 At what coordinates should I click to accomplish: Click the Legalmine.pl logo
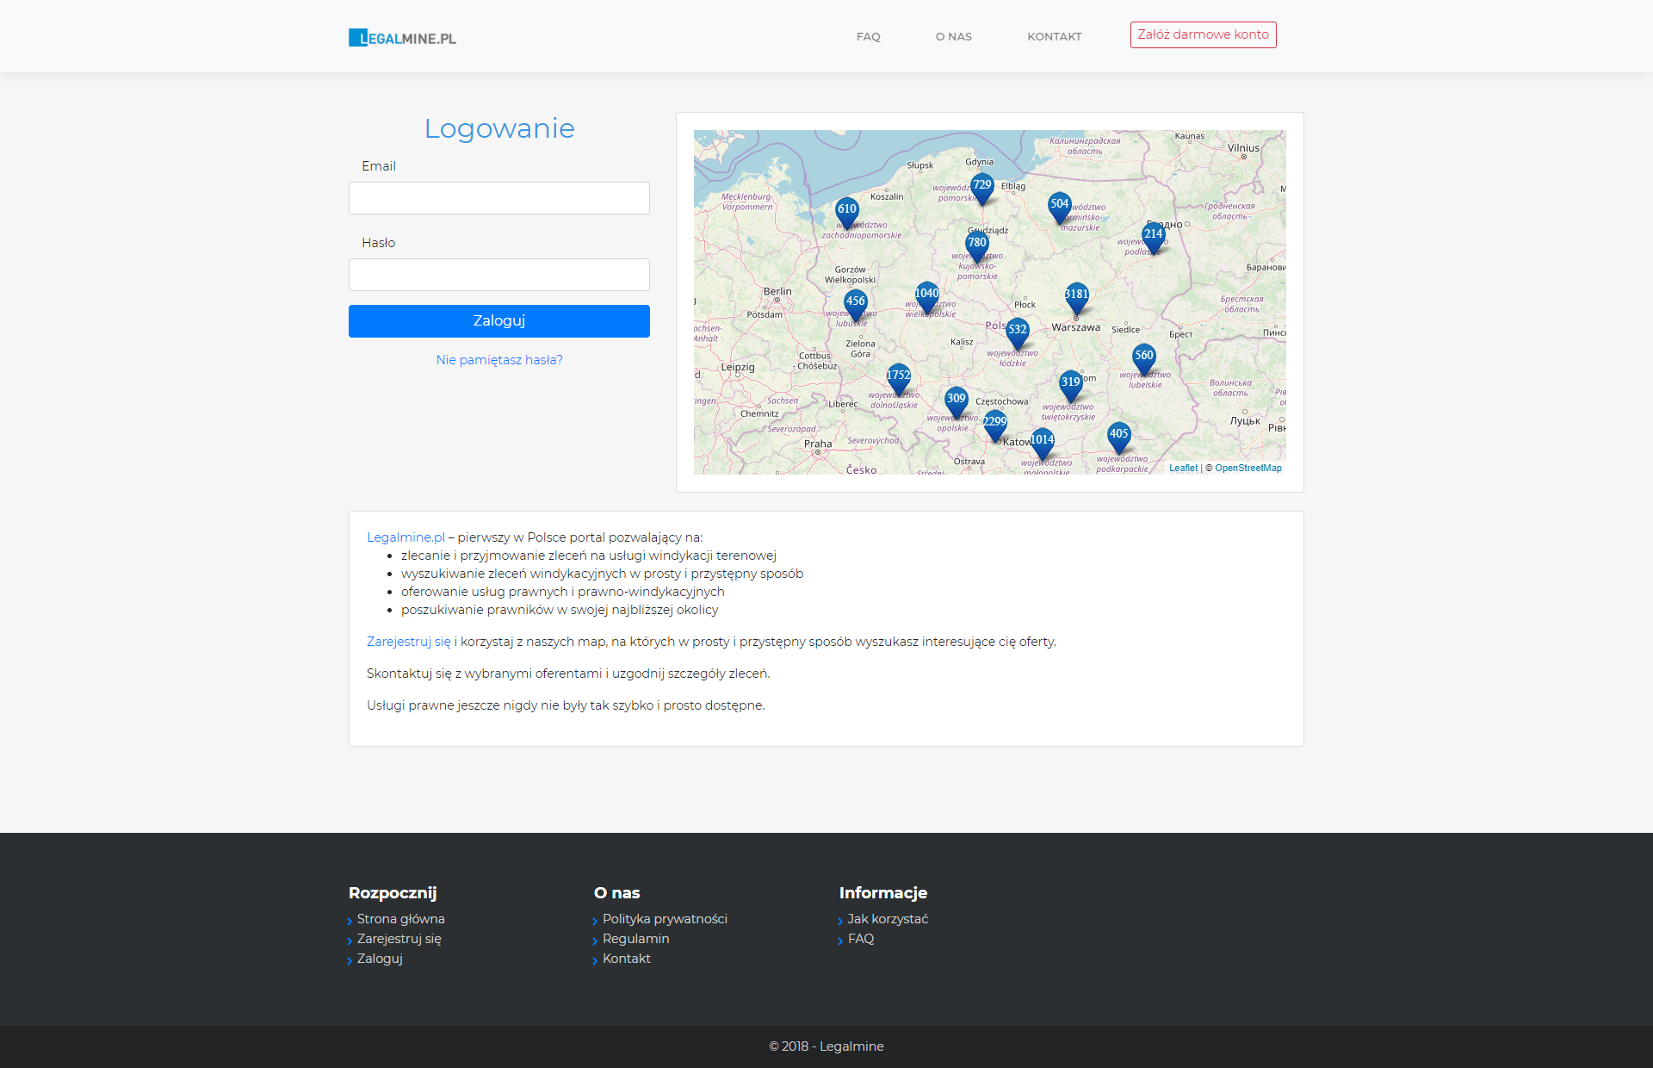pos(402,38)
